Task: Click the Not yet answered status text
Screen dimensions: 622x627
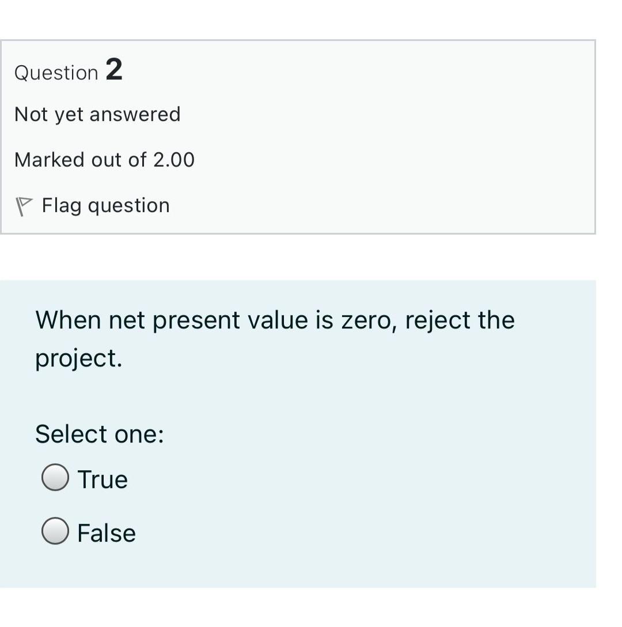Action: [x=97, y=114]
